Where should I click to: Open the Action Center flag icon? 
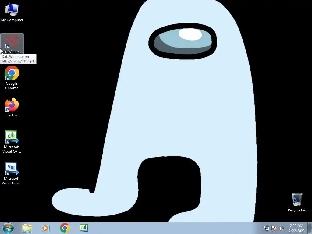point(274,228)
